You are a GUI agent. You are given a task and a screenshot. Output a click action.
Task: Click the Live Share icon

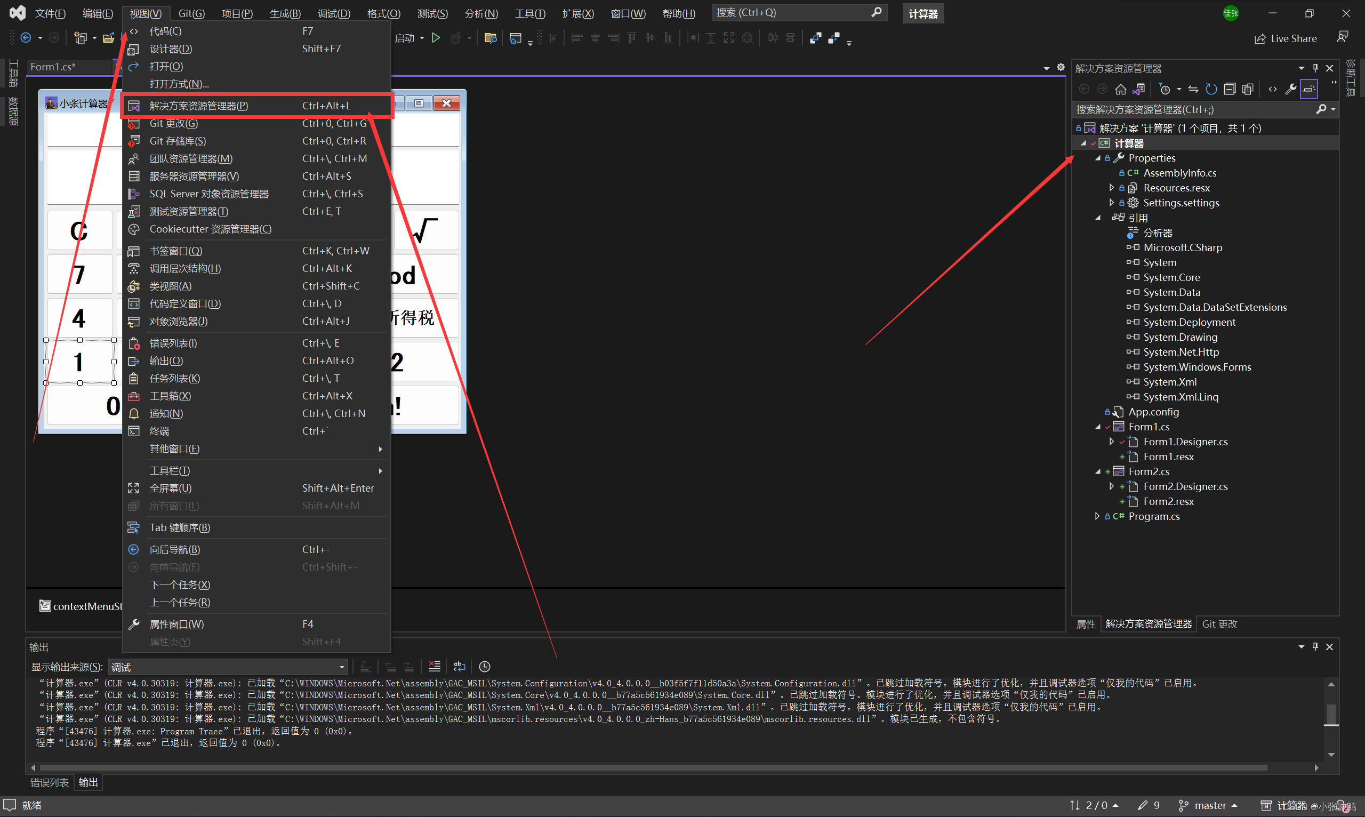click(1286, 38)
